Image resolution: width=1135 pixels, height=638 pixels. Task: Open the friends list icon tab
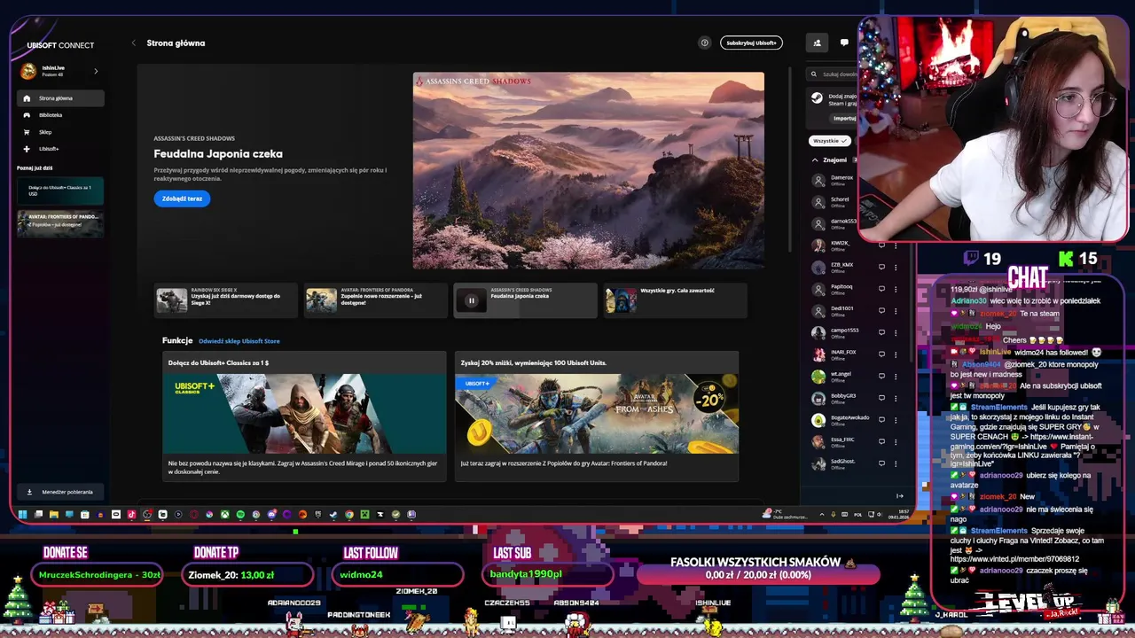click(817, 43)
